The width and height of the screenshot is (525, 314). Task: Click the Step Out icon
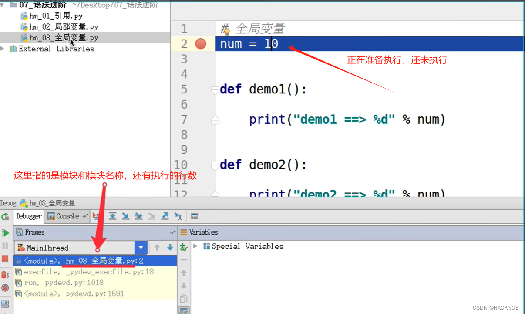pyautogui.click(x=165, y=216)
